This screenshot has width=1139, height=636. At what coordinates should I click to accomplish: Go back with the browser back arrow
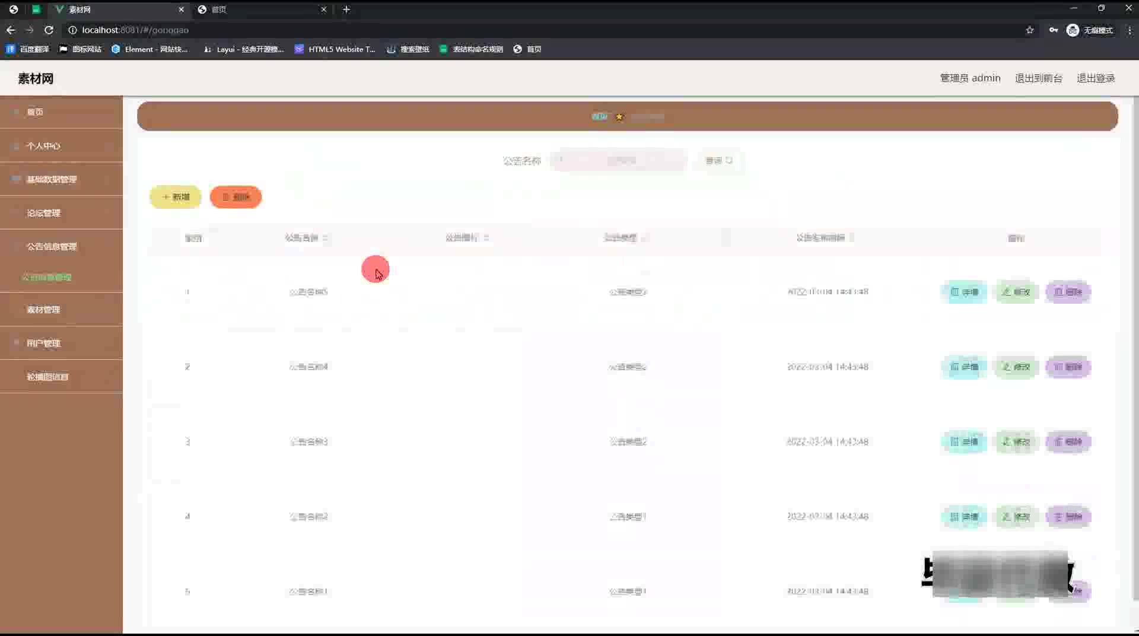tap(11, 30)
